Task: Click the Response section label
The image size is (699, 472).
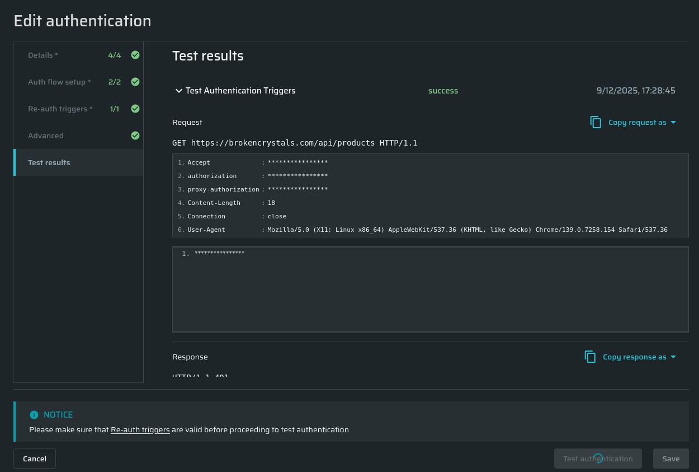Action: [190, 357]
